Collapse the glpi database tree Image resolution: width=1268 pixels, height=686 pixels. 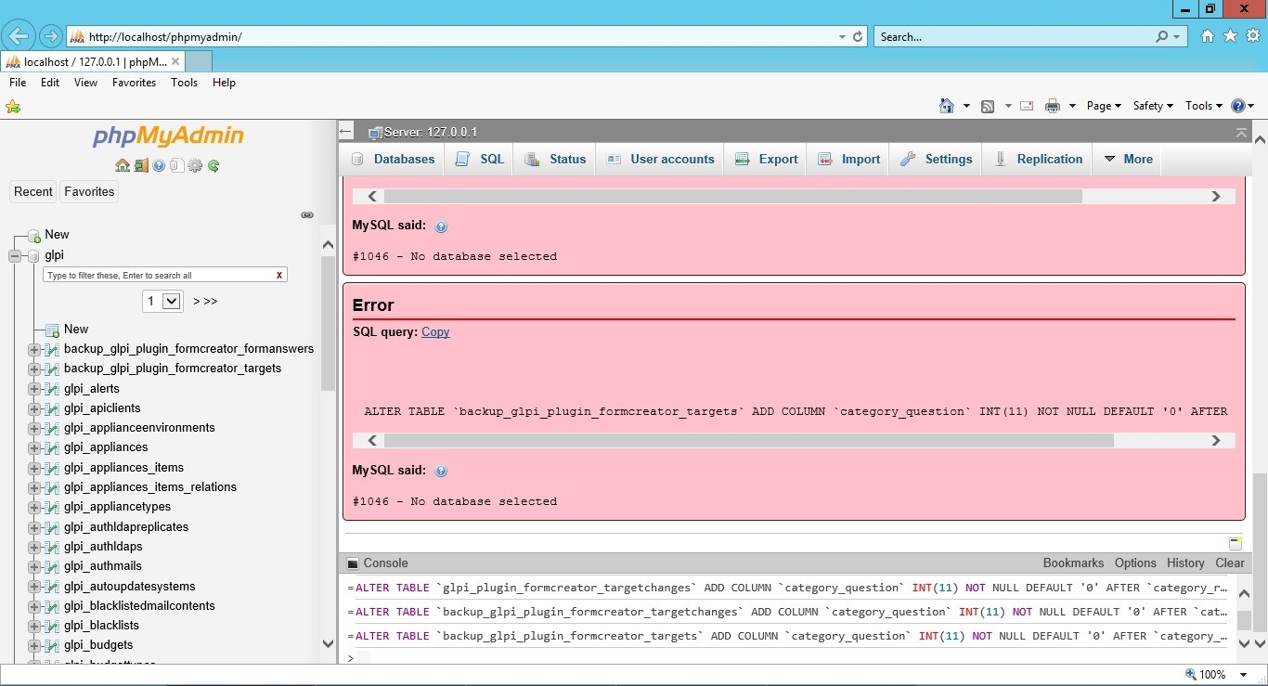coord(15,254)
